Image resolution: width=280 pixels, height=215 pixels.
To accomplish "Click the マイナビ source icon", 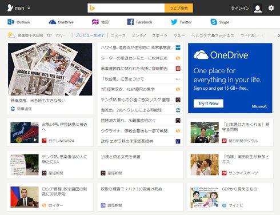I will point(225,205).
